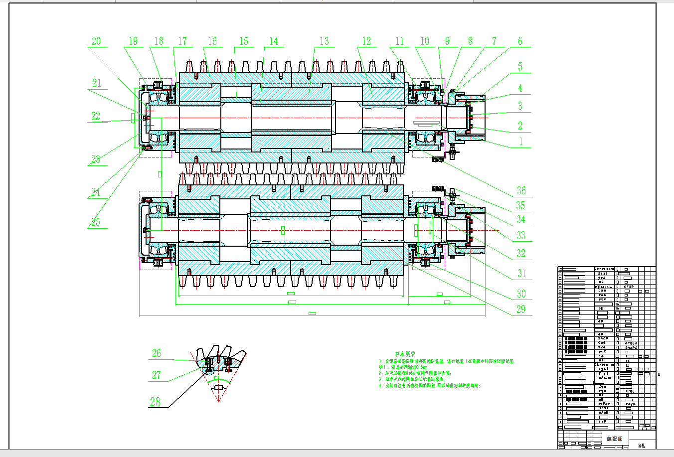This screenshot has height=457, width=674.
Task: Click part callout number 18
Action: (x=159, y=41)
